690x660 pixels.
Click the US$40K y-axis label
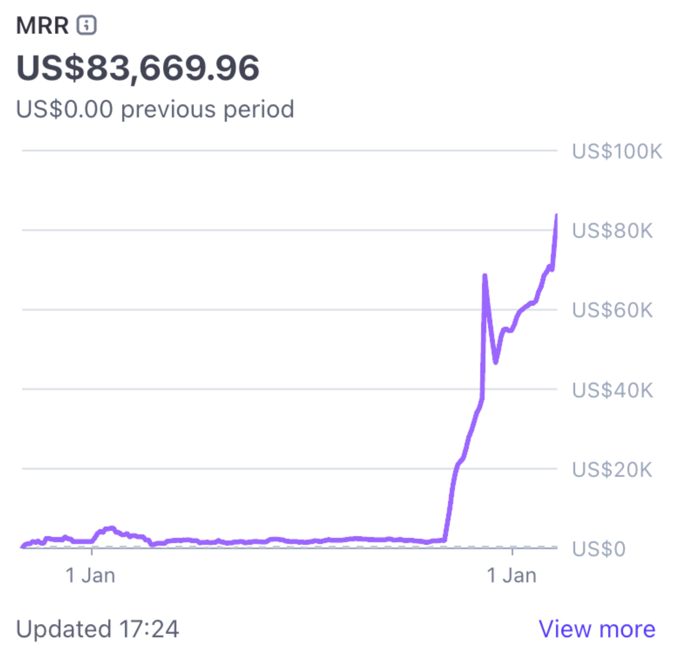612,390
